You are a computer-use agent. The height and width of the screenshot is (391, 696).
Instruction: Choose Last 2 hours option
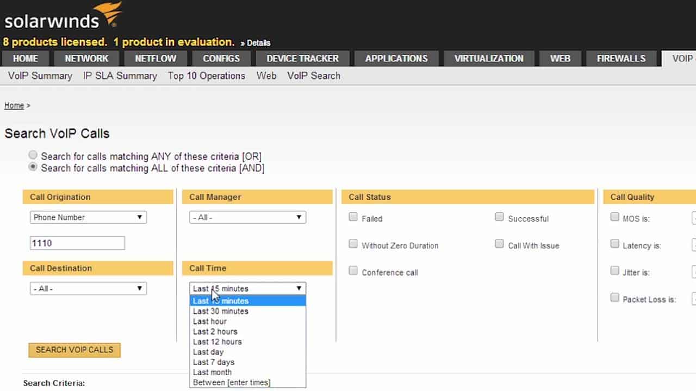point(247,332)
